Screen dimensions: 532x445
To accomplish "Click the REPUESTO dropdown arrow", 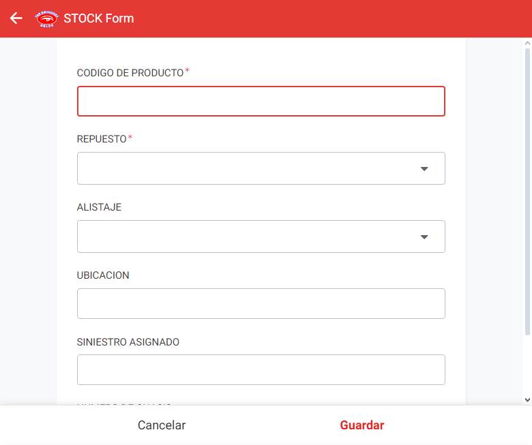I will (424, 169).
